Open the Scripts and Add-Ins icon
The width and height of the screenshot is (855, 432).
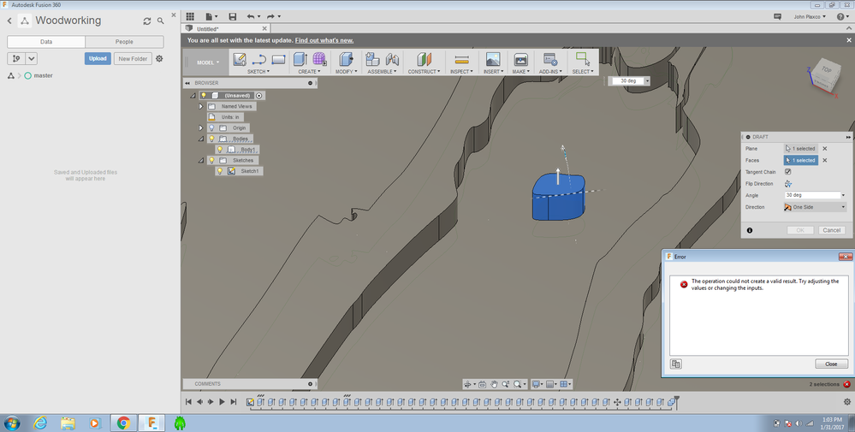tap(549, 59)
